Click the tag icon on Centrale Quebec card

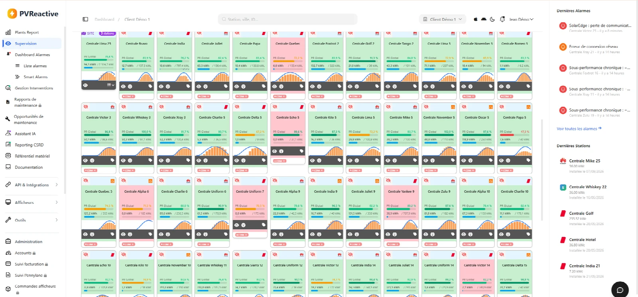point(301,86)
